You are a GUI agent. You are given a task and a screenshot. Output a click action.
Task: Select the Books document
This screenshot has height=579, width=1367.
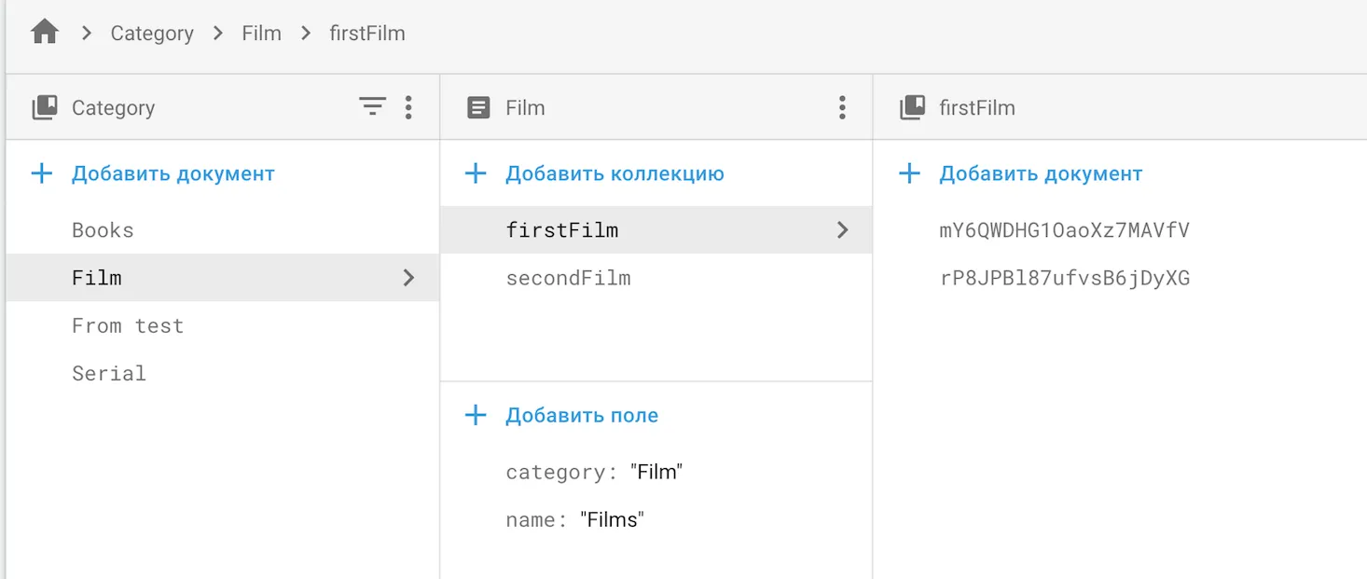103,230
